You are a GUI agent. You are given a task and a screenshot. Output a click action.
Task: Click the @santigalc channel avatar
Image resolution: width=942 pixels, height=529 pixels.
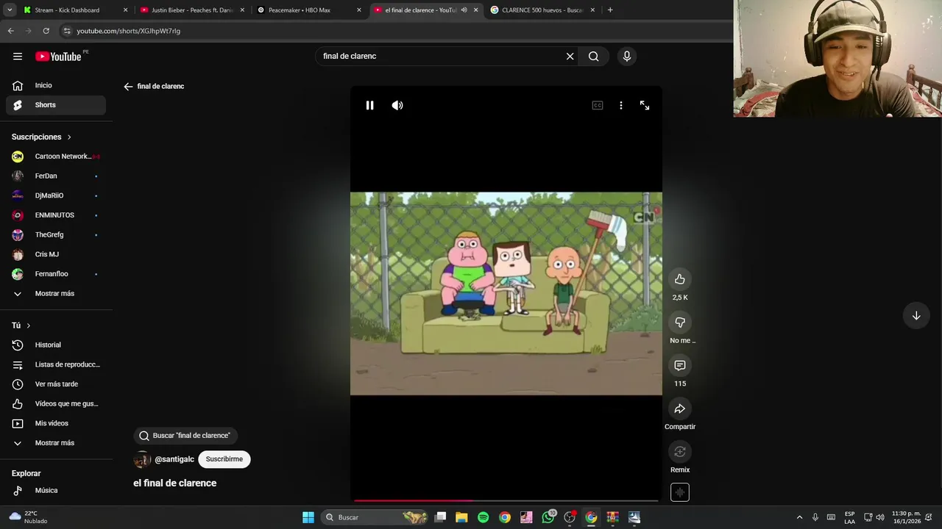click(x=142, y=459)
